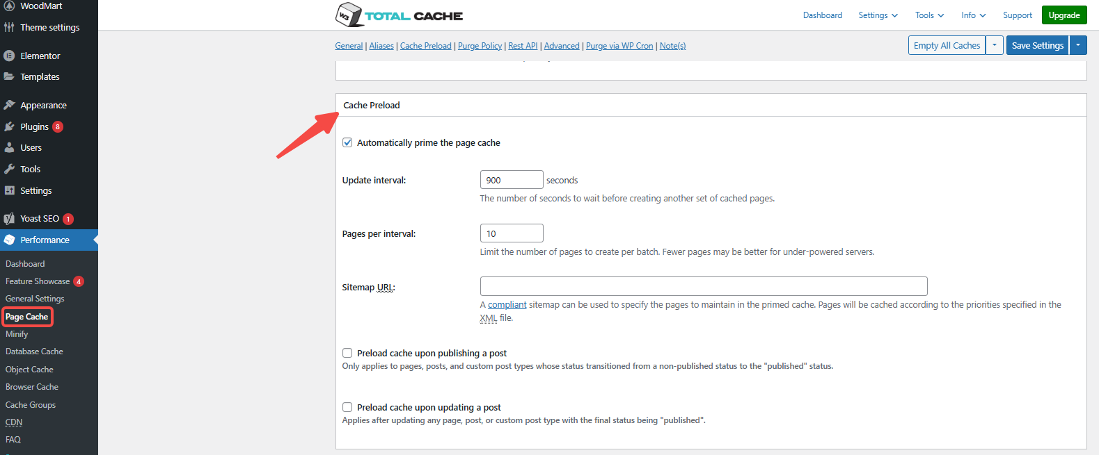
Task: Open the arrow next to Save Settings
Action: 1078,45
